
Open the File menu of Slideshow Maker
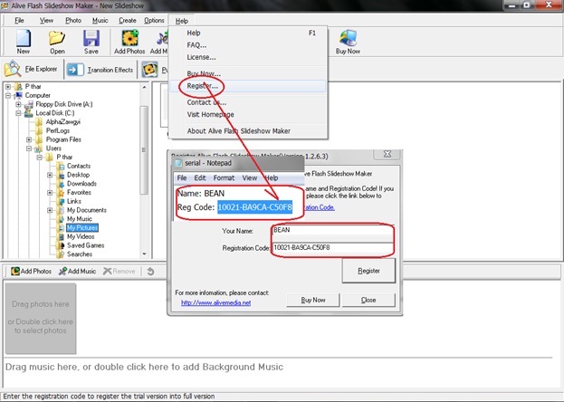tap(19, 21)
